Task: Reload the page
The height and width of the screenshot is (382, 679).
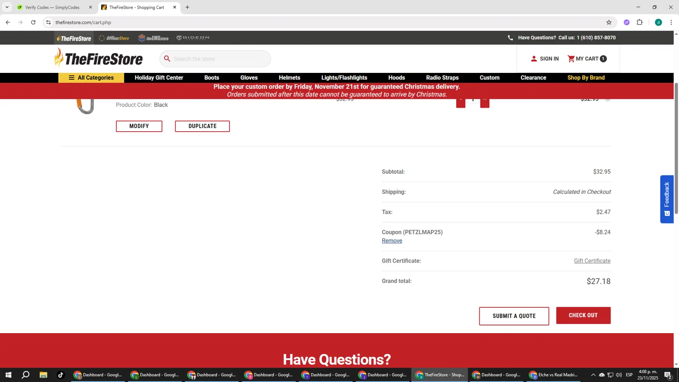Action: tap(33, 22)
